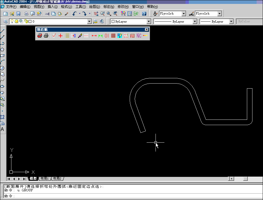Save the drawing with floppy disk icon
Viewport: 263px width, 200px height.
(x=18, y=14)
